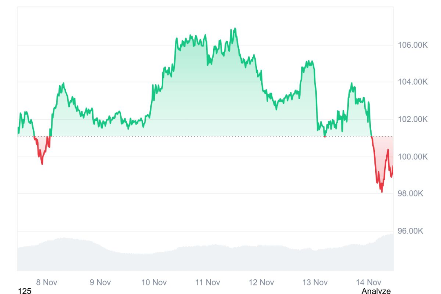Click the Analyze button
The height and width of the screenshot is (294, 441).
point(376,291)
